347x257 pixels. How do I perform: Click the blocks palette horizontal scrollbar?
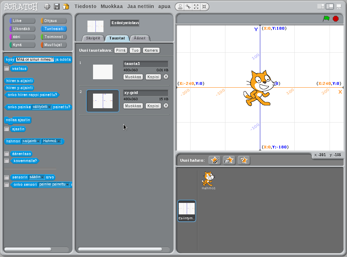tap(28, 249)
